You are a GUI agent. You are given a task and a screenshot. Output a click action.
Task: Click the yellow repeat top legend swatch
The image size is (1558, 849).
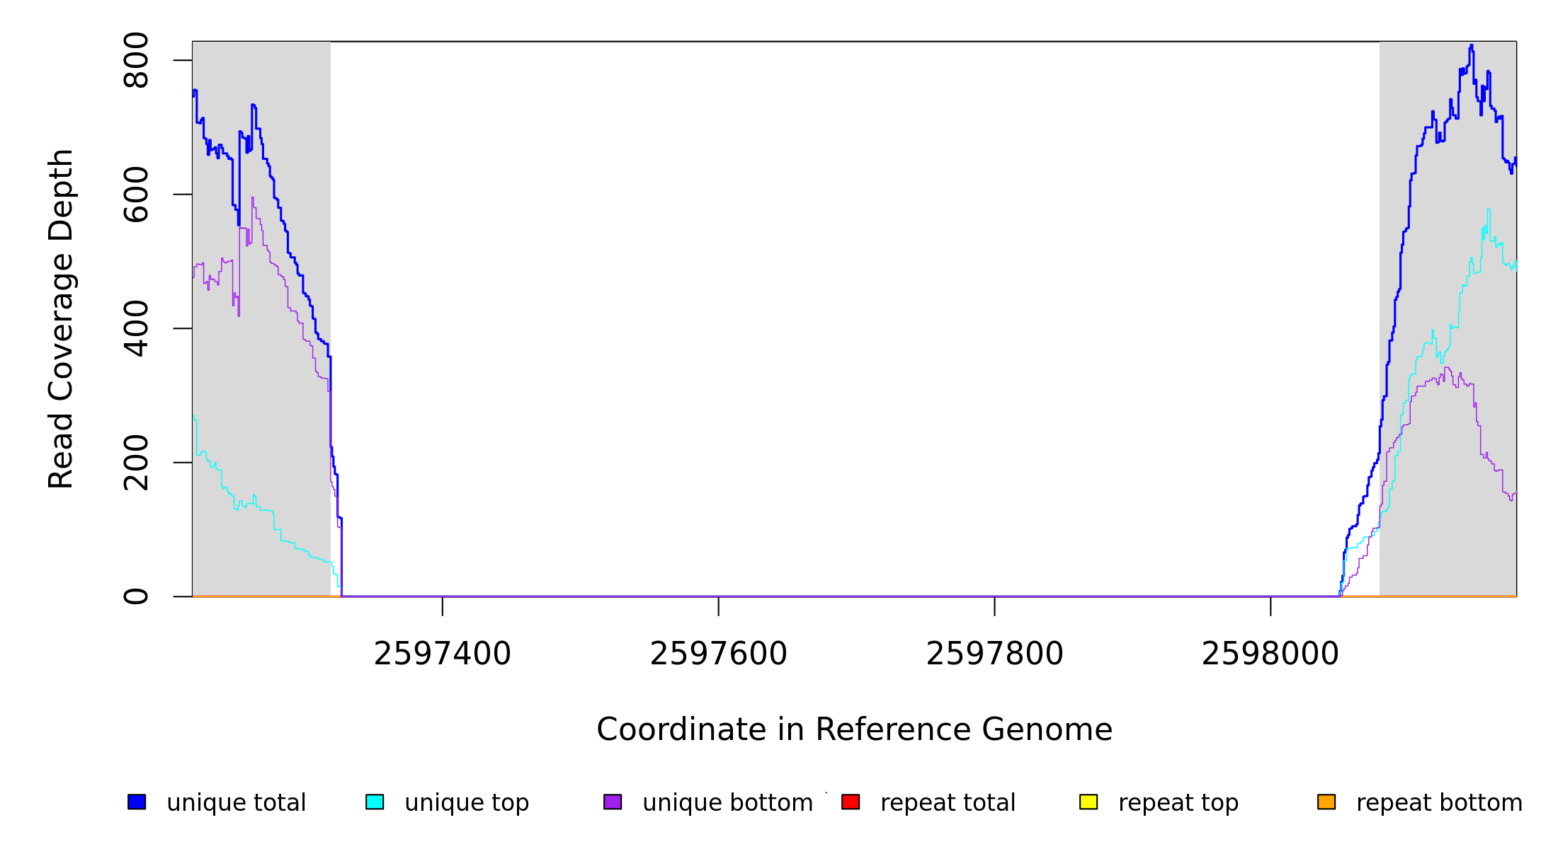pyautogui.click(x=1088, y=802)
